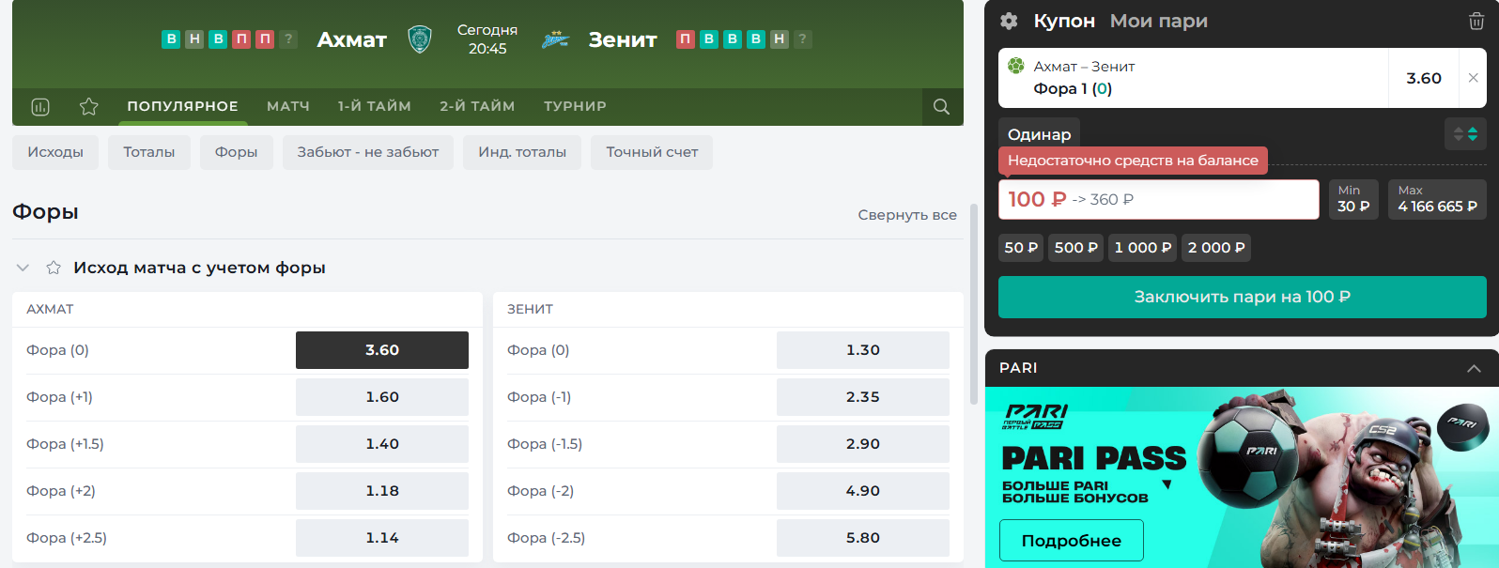Click PARI PASS banner image
The image size is (1499, 568).
(x=1242, y=478)
